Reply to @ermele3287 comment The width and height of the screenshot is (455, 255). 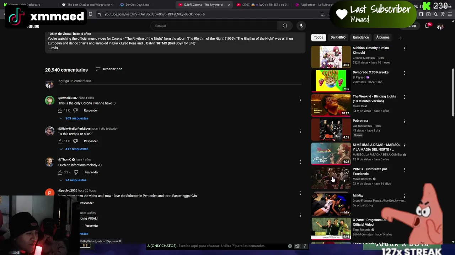coord(91,110)
